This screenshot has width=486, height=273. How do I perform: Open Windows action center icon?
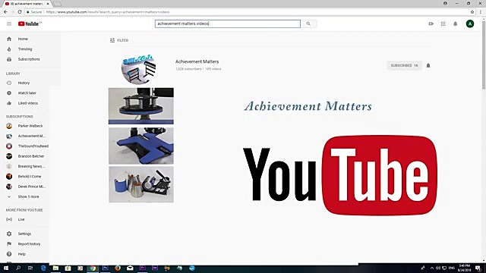click(478, 268)
